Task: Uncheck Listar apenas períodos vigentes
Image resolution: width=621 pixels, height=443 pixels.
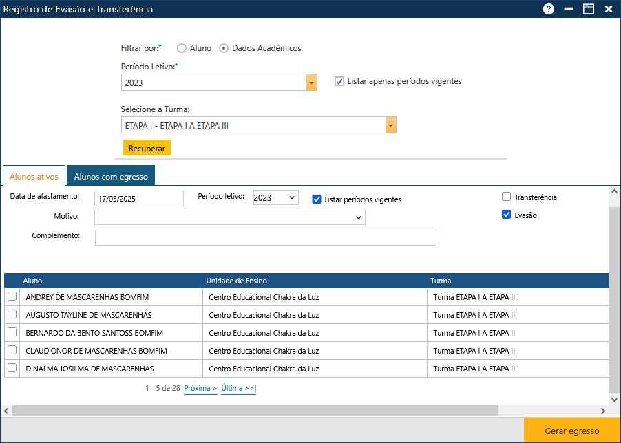Action: tap(339, 81)
